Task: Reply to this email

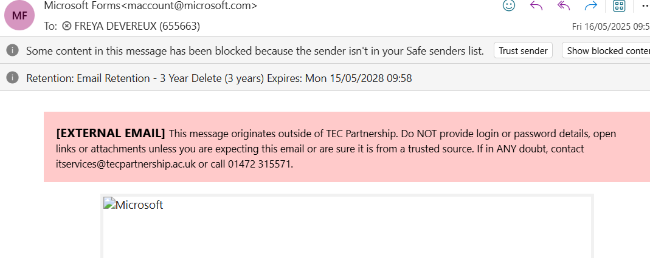Action: (x=536, y=5)
